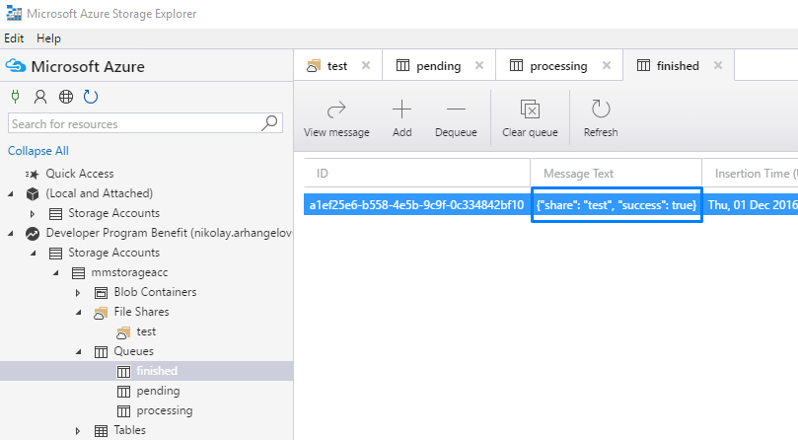
Task: Select Queues tree item
Action: point(133,351)
